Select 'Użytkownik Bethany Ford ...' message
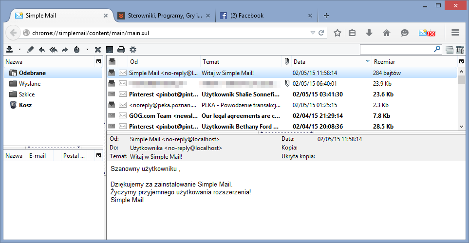 (240, 127)
